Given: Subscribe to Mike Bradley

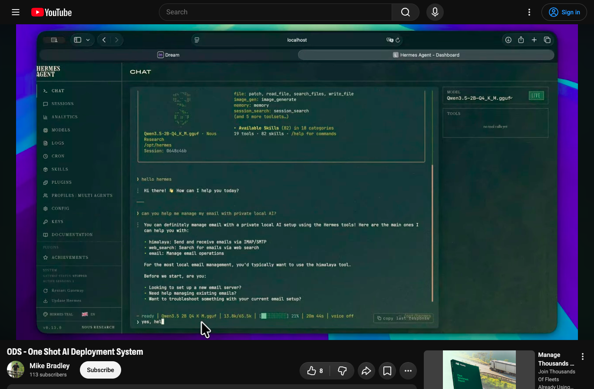Looking at the screenshot, I should [x=100, y=370].
